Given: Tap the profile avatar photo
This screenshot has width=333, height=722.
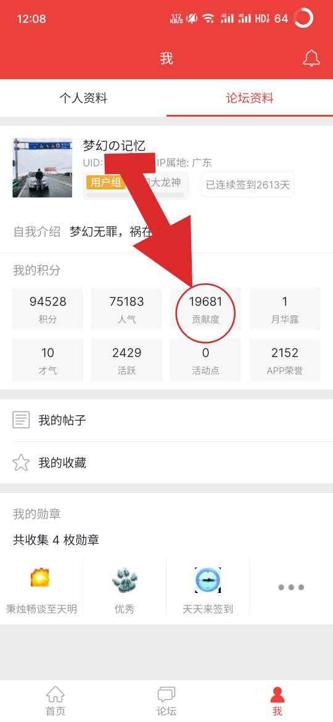Looking at the screenshot, I should [x=43, y=168].
